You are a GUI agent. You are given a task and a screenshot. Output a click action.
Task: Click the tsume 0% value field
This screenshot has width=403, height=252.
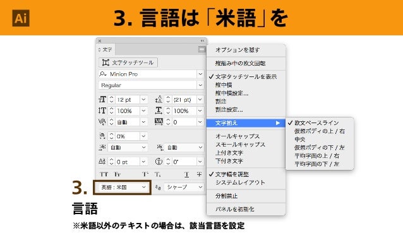tap(127, 136)
